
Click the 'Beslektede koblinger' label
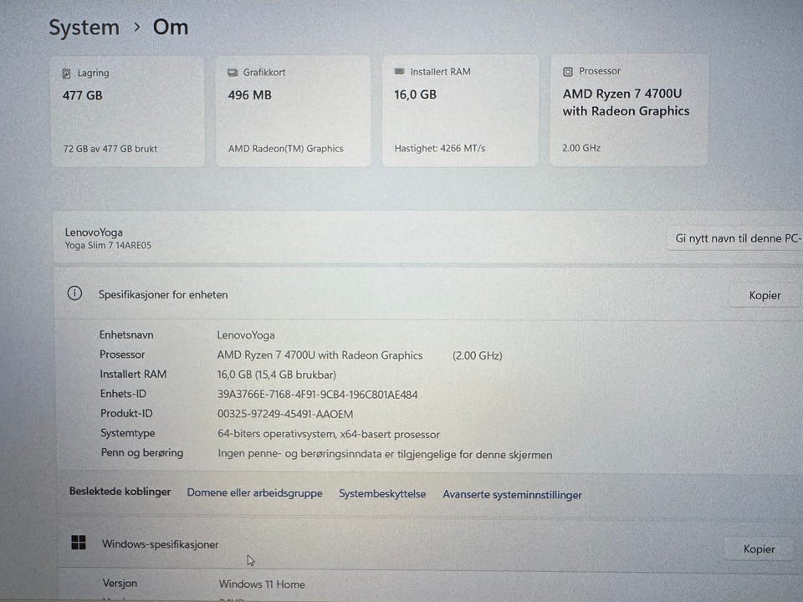(120, 492)
